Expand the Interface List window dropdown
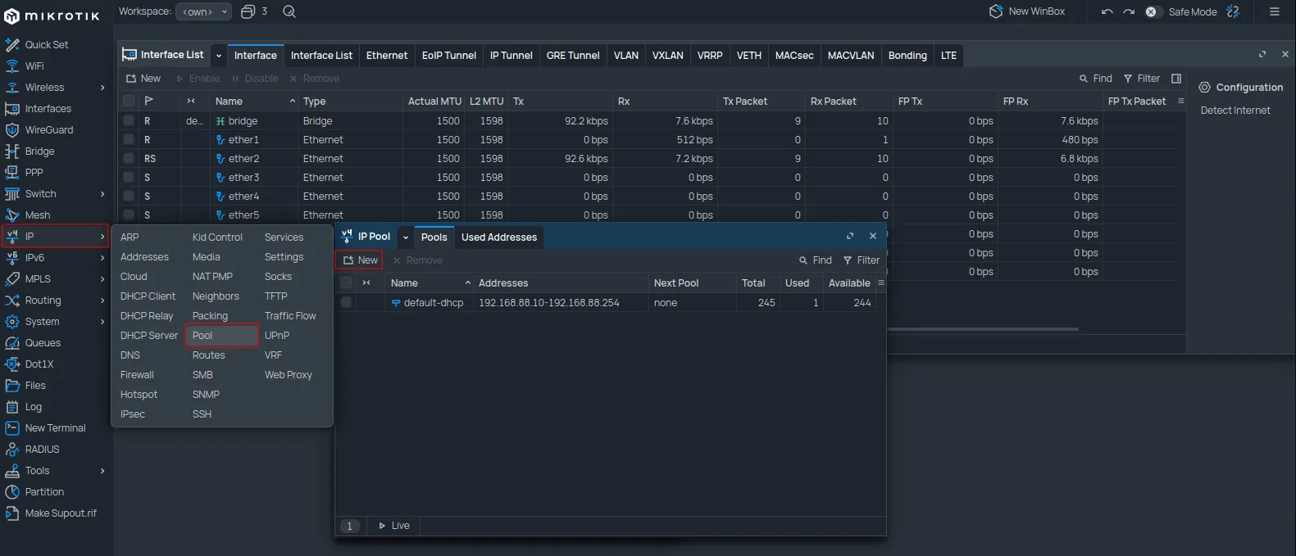The height and width of the screenshot is (556, 1296). 219,56
